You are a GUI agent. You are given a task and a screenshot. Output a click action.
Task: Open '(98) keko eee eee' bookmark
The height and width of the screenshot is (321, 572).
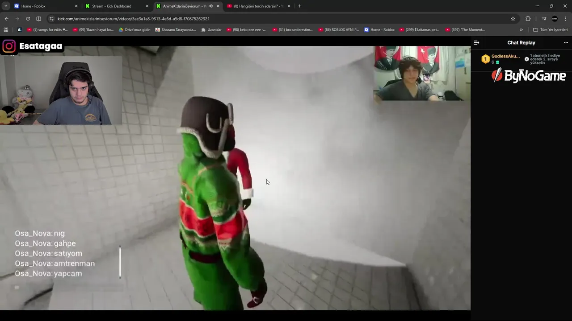pos(246,30)
